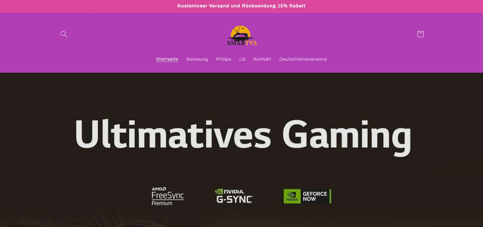Select the LG menu item
Image resolution: width=483 pixels, height=227 pixels.
[x=242, y=59]
